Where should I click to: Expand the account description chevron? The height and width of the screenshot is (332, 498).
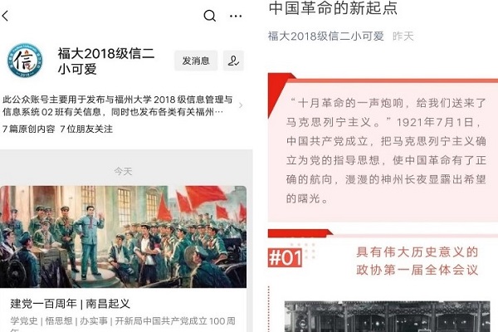241,105
